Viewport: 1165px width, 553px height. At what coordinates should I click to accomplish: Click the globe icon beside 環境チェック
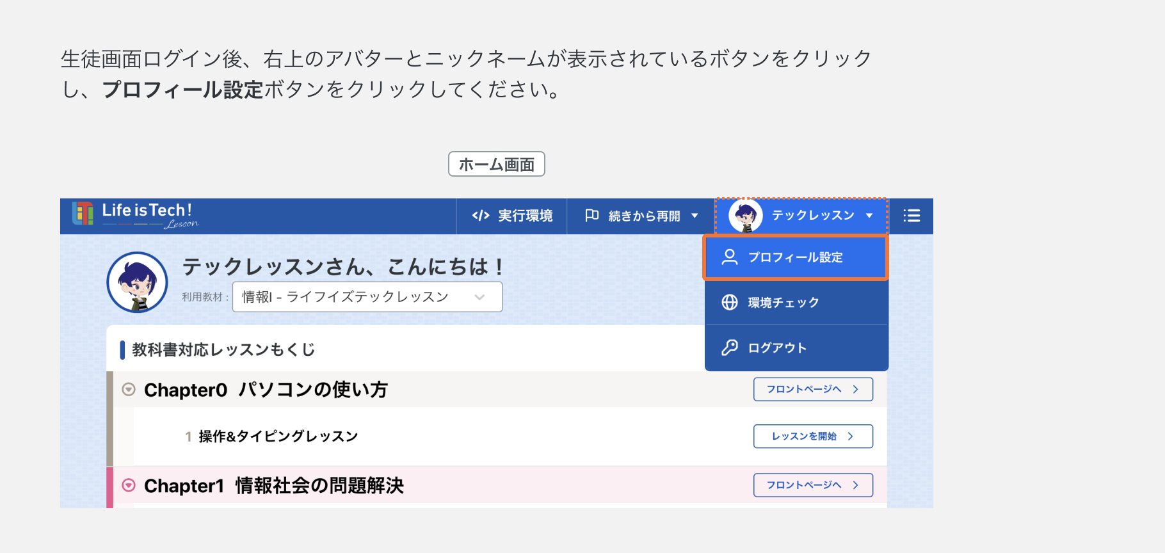point(730,302)
